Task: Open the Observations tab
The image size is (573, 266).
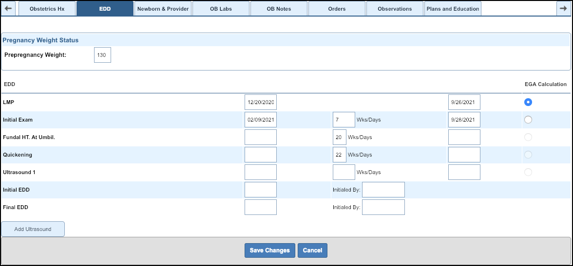Action: 395,9
